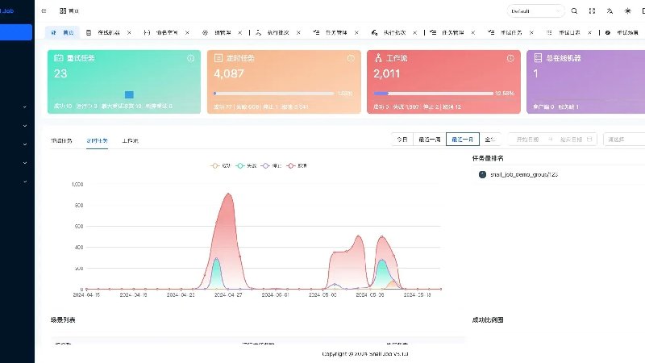Open the global search icon
645x363 pixels.
click(x=574, y=11)
